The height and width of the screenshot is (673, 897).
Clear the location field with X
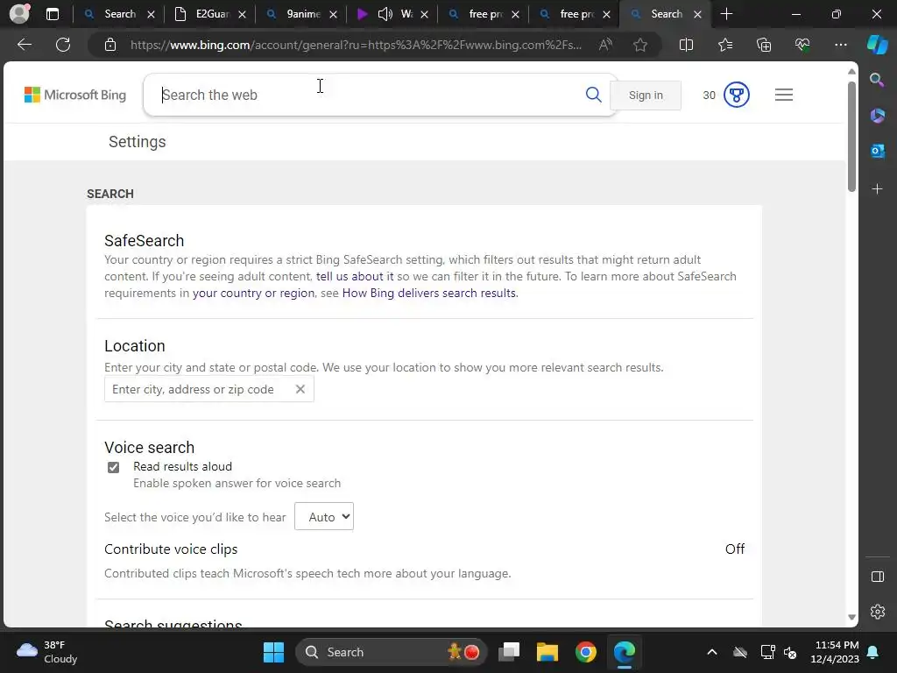click(x=300, y=389)
